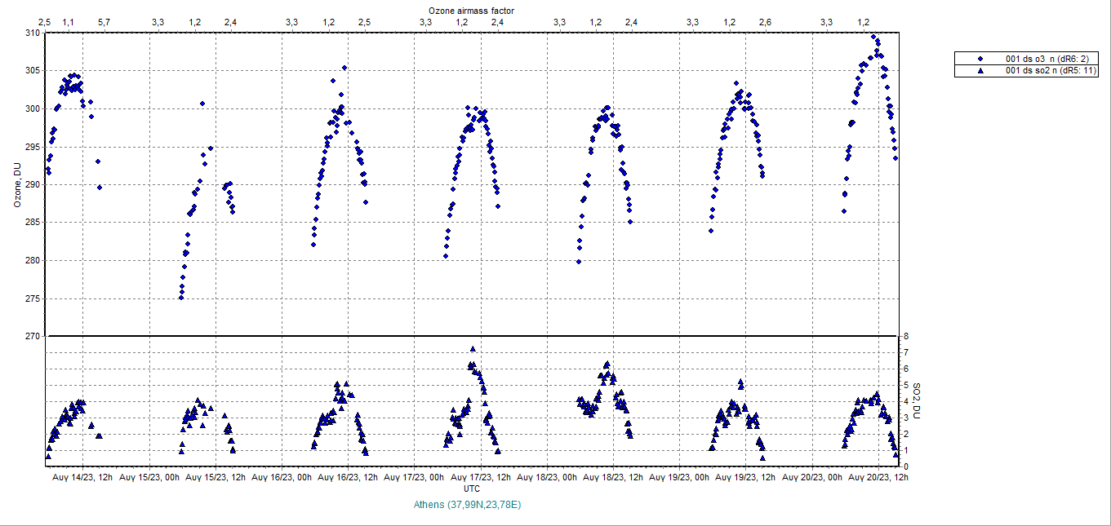Click the 'Αυγ 17/23, 00h' x-axis tick label
The image size is (1111, 526).
415,477
